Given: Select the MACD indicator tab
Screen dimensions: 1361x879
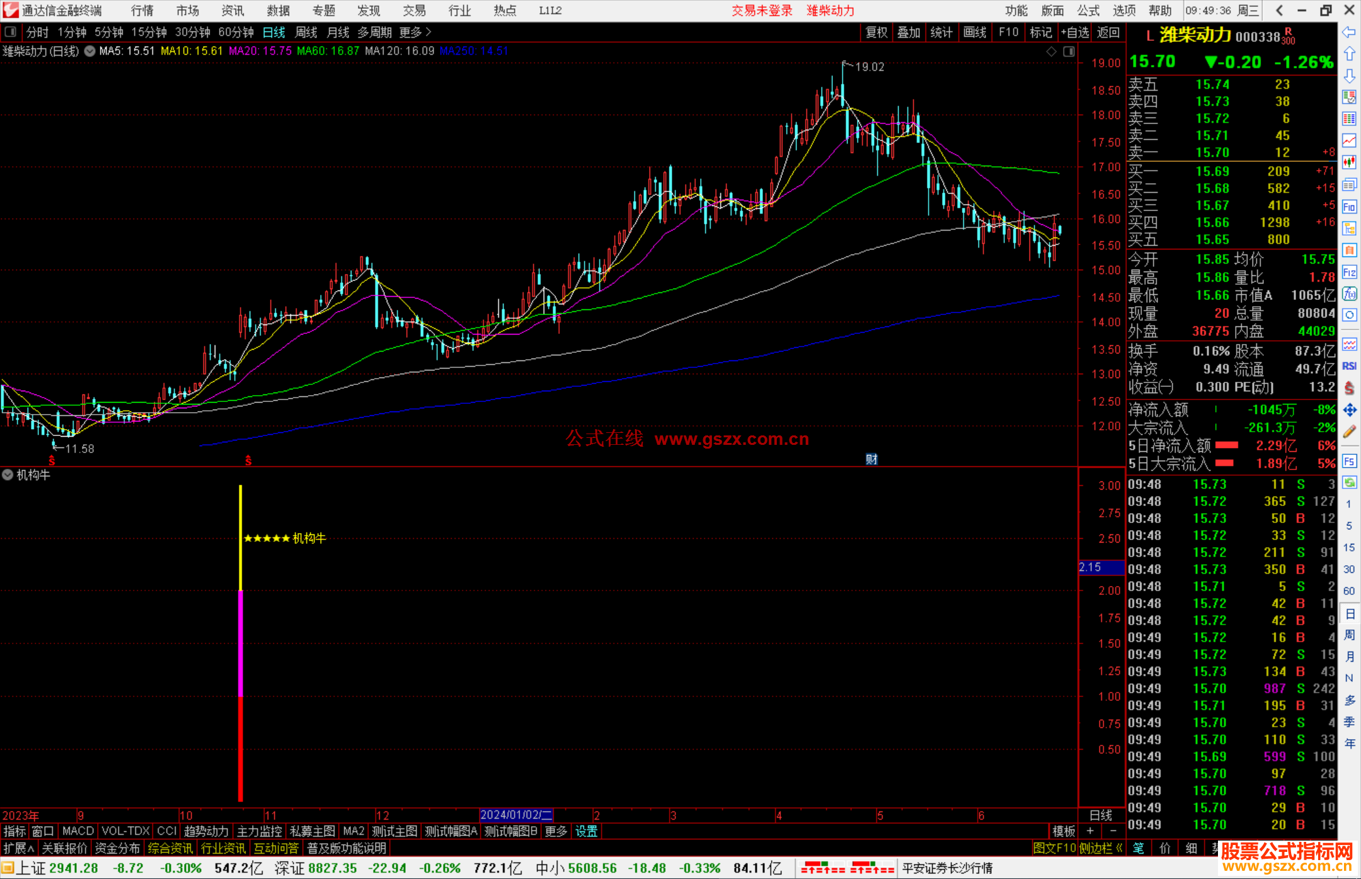Looking at the screenshot, I should pos(78,831).
